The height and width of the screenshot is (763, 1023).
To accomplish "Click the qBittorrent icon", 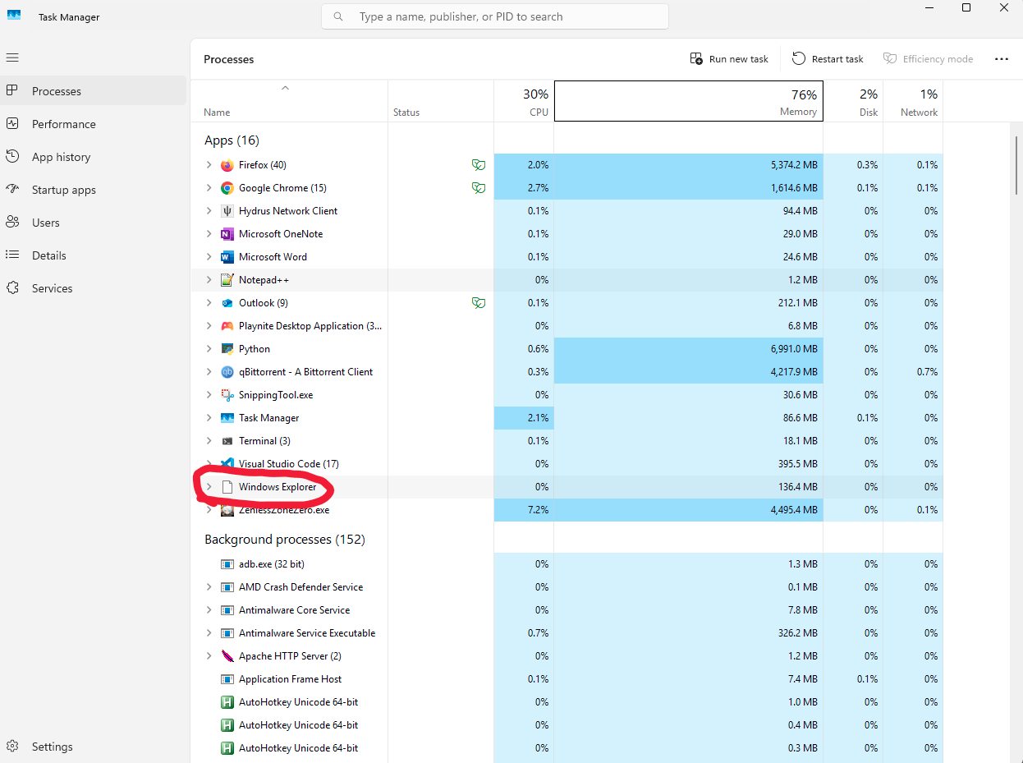I will point(227,372).
